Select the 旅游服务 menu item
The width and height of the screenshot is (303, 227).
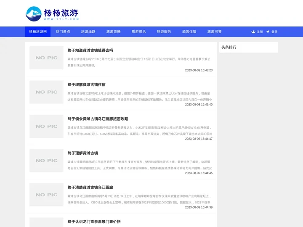(x=164, y=32)
